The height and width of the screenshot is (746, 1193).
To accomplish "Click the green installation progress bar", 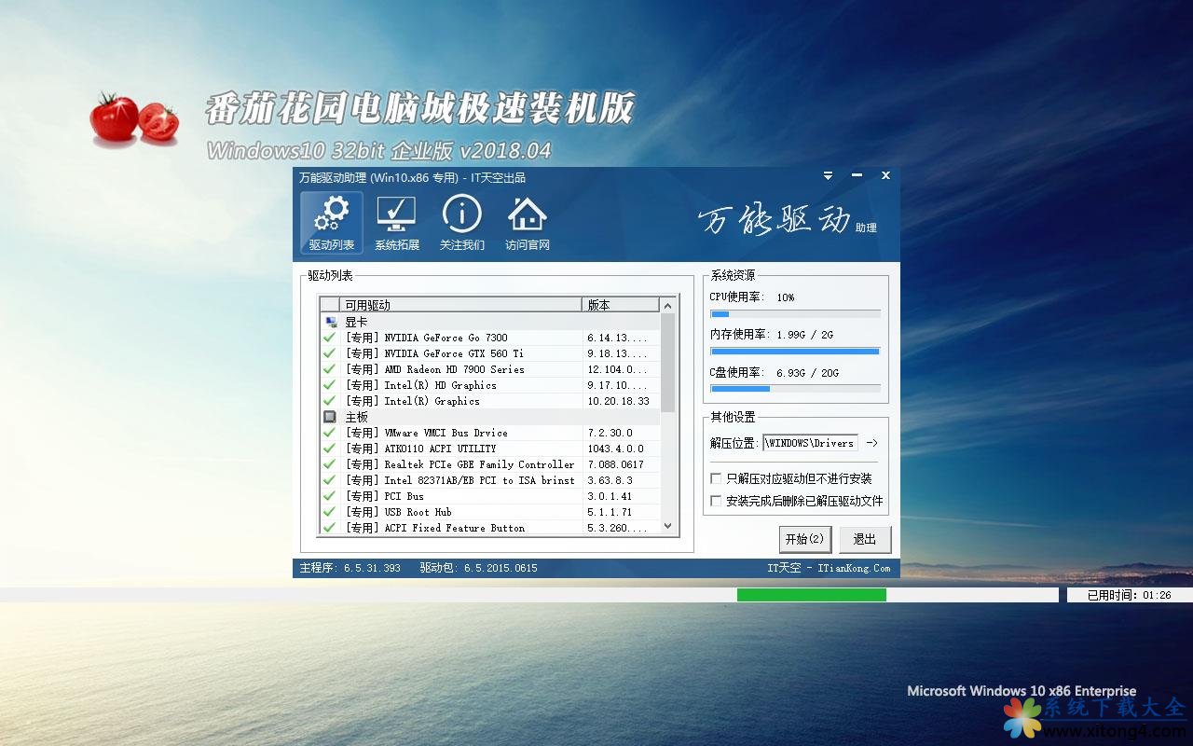I will [812, 595].
